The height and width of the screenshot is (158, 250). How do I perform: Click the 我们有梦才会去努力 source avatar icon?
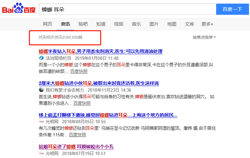(41, 90)
